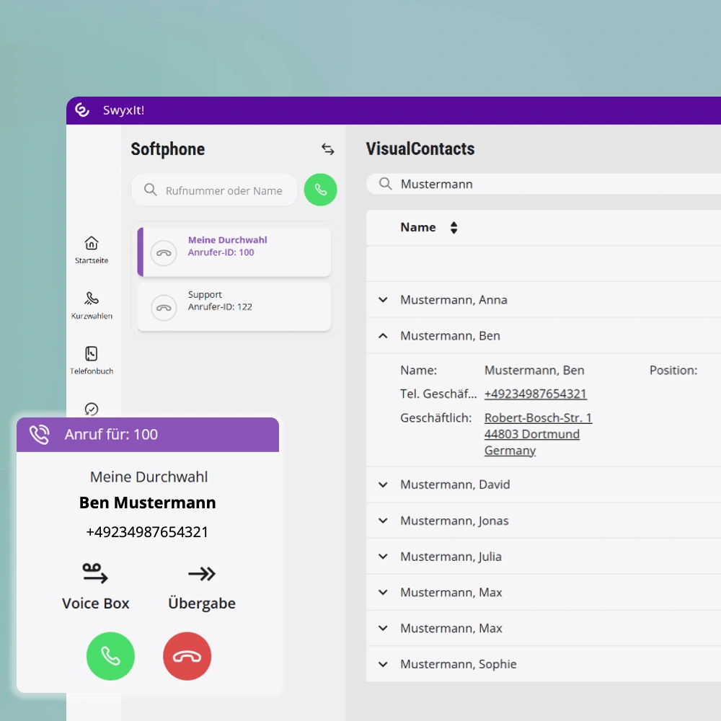Click Mustermann, Julia row text
The height and width of the screenshot is (721, 721).
(x=451, y=557)
